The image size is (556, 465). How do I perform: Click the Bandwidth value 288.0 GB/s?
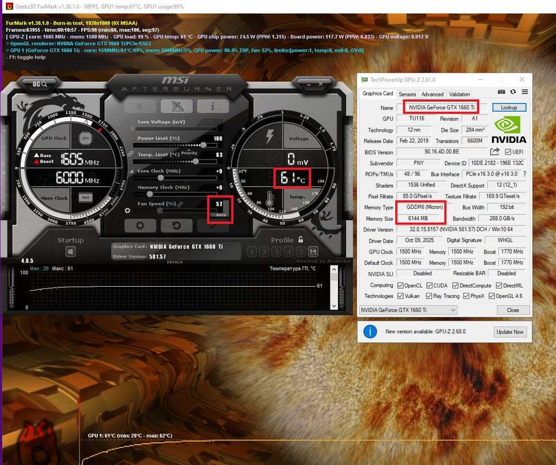tap(502, 218)
